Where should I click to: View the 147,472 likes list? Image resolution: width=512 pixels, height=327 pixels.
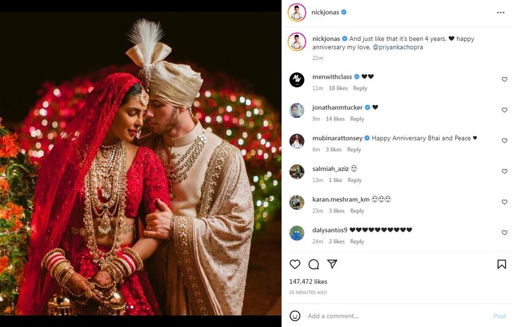[308, 281]
